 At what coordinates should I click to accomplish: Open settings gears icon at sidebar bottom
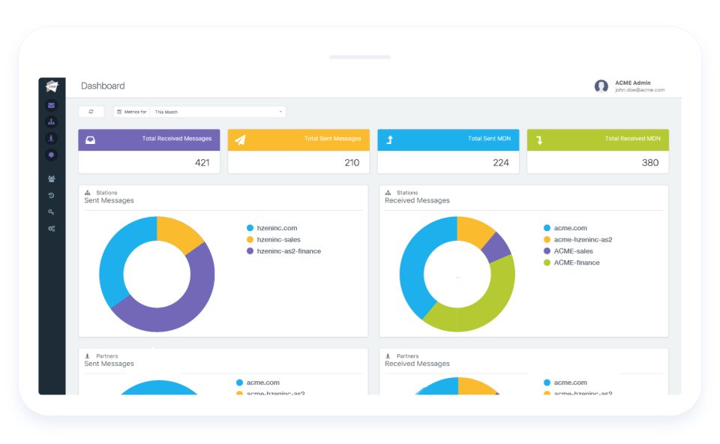pyautogui.click(x=51, y=228)
